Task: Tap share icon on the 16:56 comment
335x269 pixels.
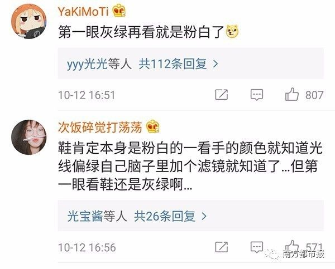Action: (222, 247)
